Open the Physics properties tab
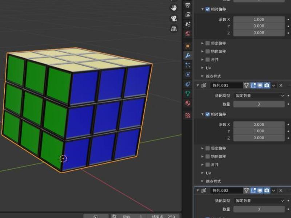Screen dimensions: 291x218 point(188,74)
